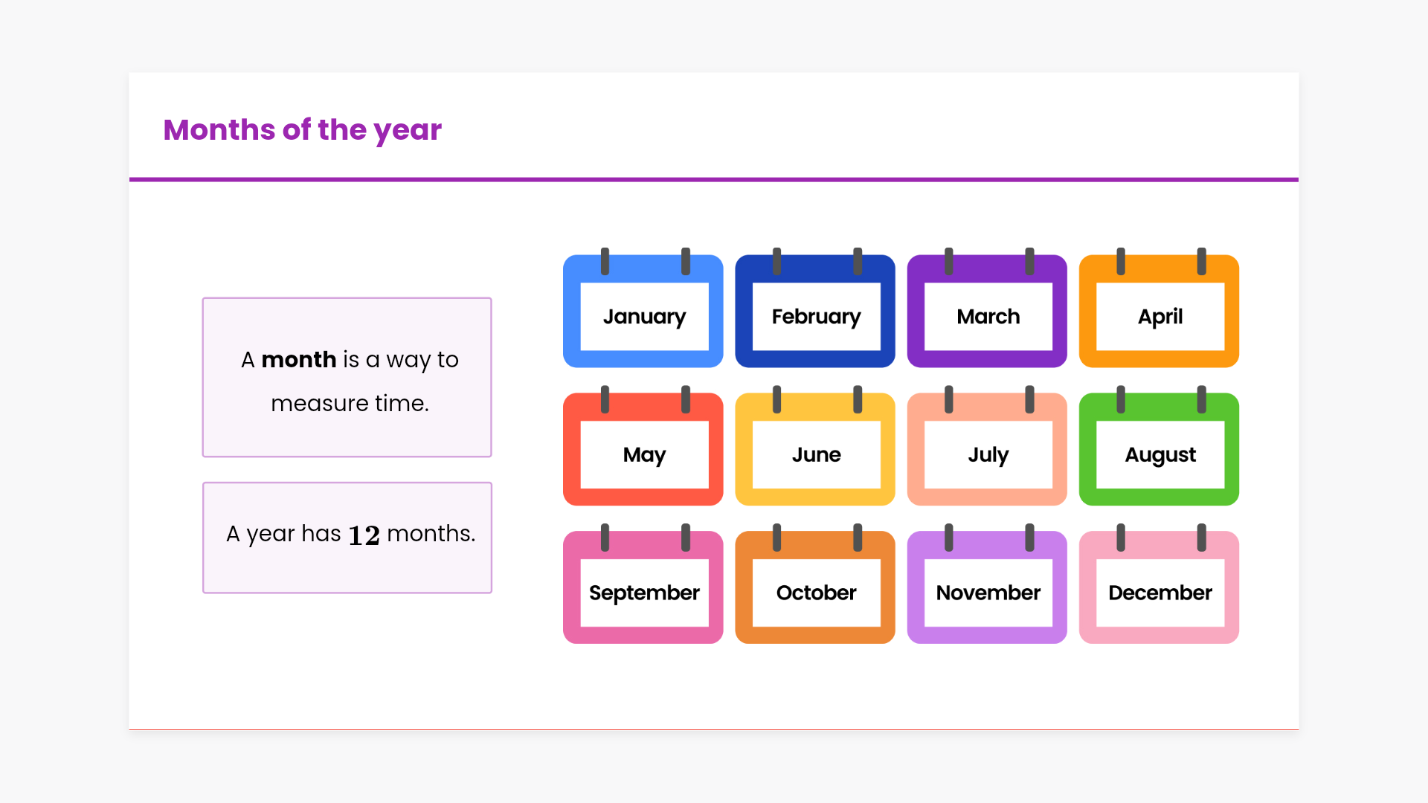Click the number 12 in the text
Image resolution: width=1428 pixels, height=803 pixels.
pos(364,535)
